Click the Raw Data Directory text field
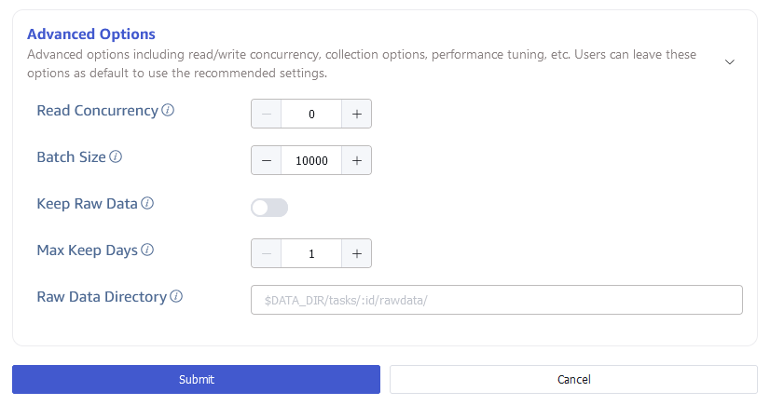The image size is (770, 419). [496, 300]
